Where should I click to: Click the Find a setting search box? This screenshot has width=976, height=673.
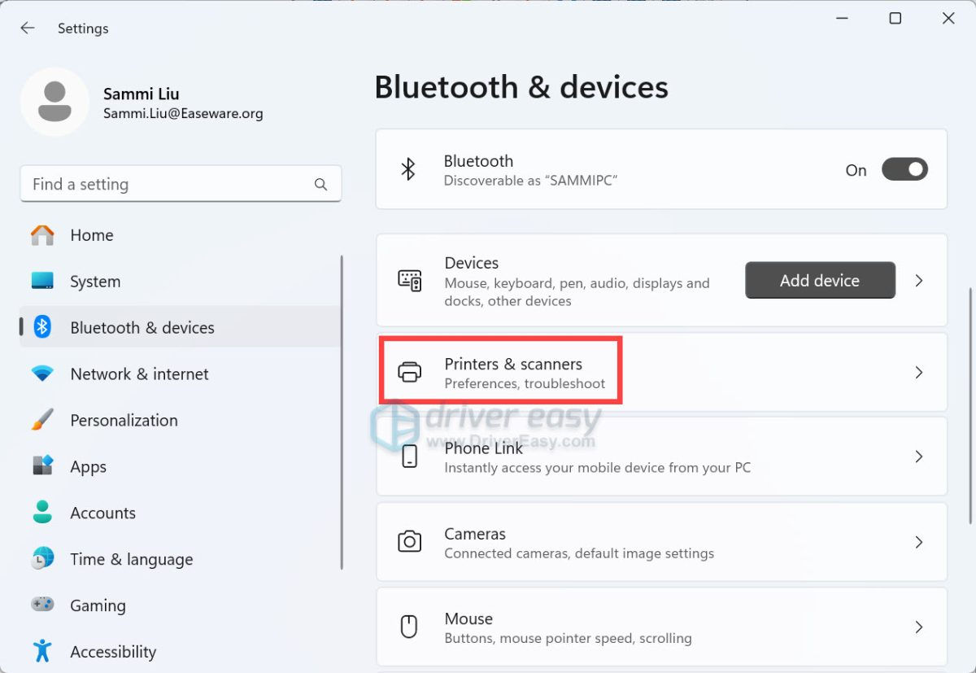point(167,185)
